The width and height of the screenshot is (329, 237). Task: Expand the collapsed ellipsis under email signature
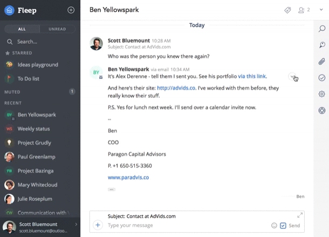111,189
